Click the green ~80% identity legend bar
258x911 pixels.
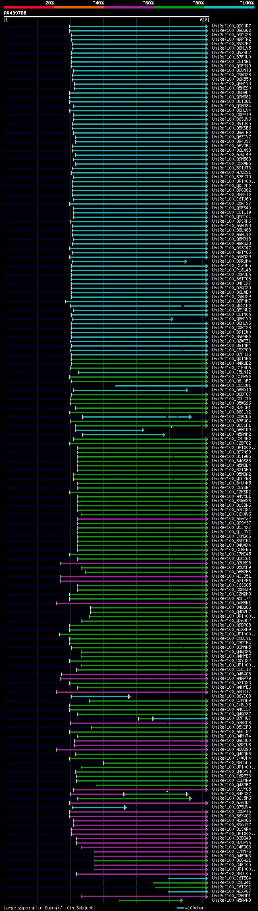click(x=179, y=7)
